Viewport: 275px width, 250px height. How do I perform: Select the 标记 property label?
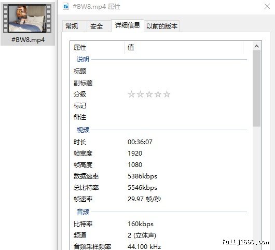click(80, 106)
